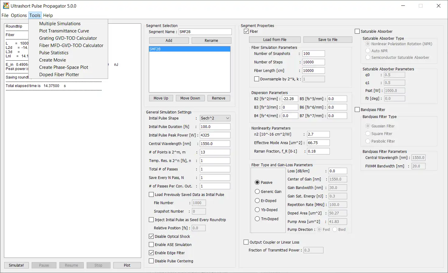Click the B7 dispersion field

coord(337,116)
